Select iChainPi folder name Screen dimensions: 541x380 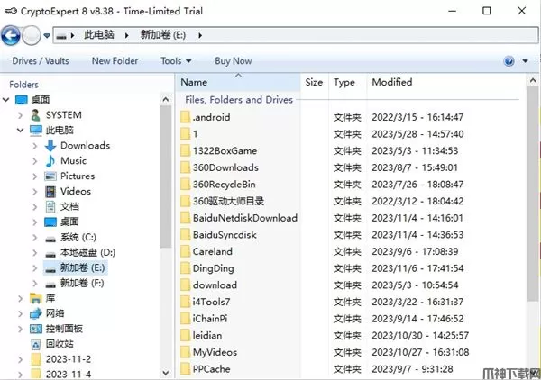(x=210, y=319)
